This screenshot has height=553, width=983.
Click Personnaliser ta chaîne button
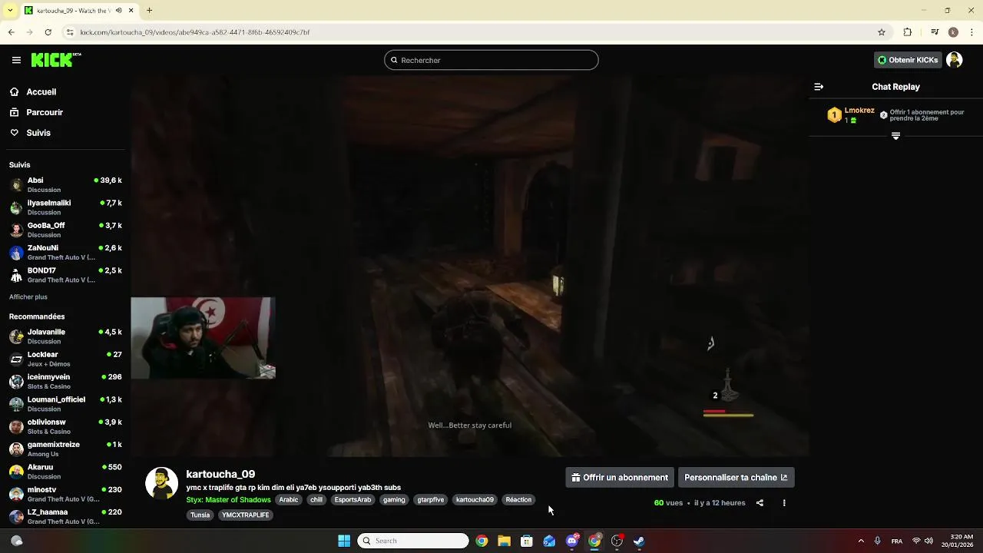[736, 477]
